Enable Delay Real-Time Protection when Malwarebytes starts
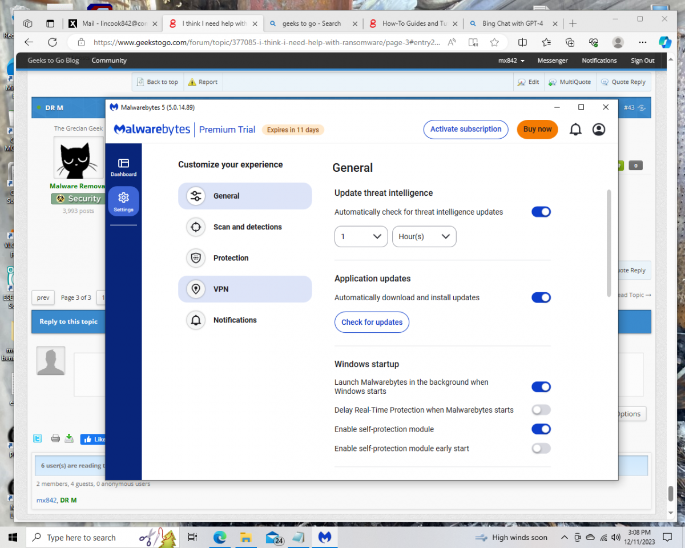685x548 pixels. 541,410
